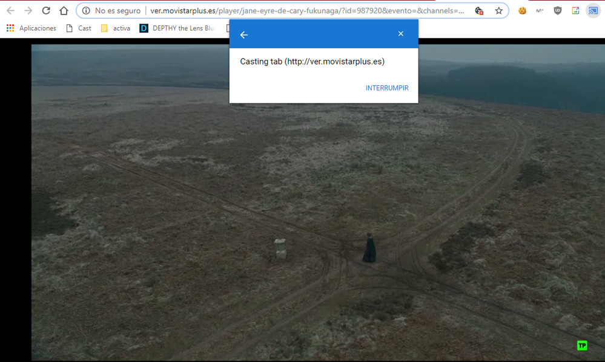The height and width of the screenshot is (362, 605).
Task: Go to the browser home page
Action: (64, 10)
